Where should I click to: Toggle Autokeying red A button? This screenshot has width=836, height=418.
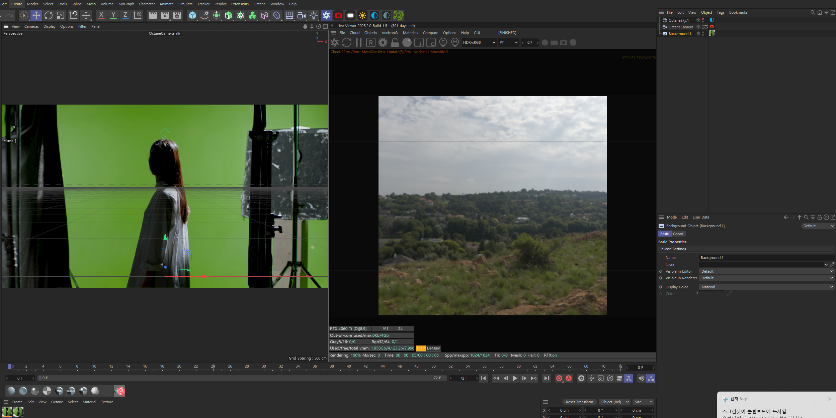coord(569,378)
